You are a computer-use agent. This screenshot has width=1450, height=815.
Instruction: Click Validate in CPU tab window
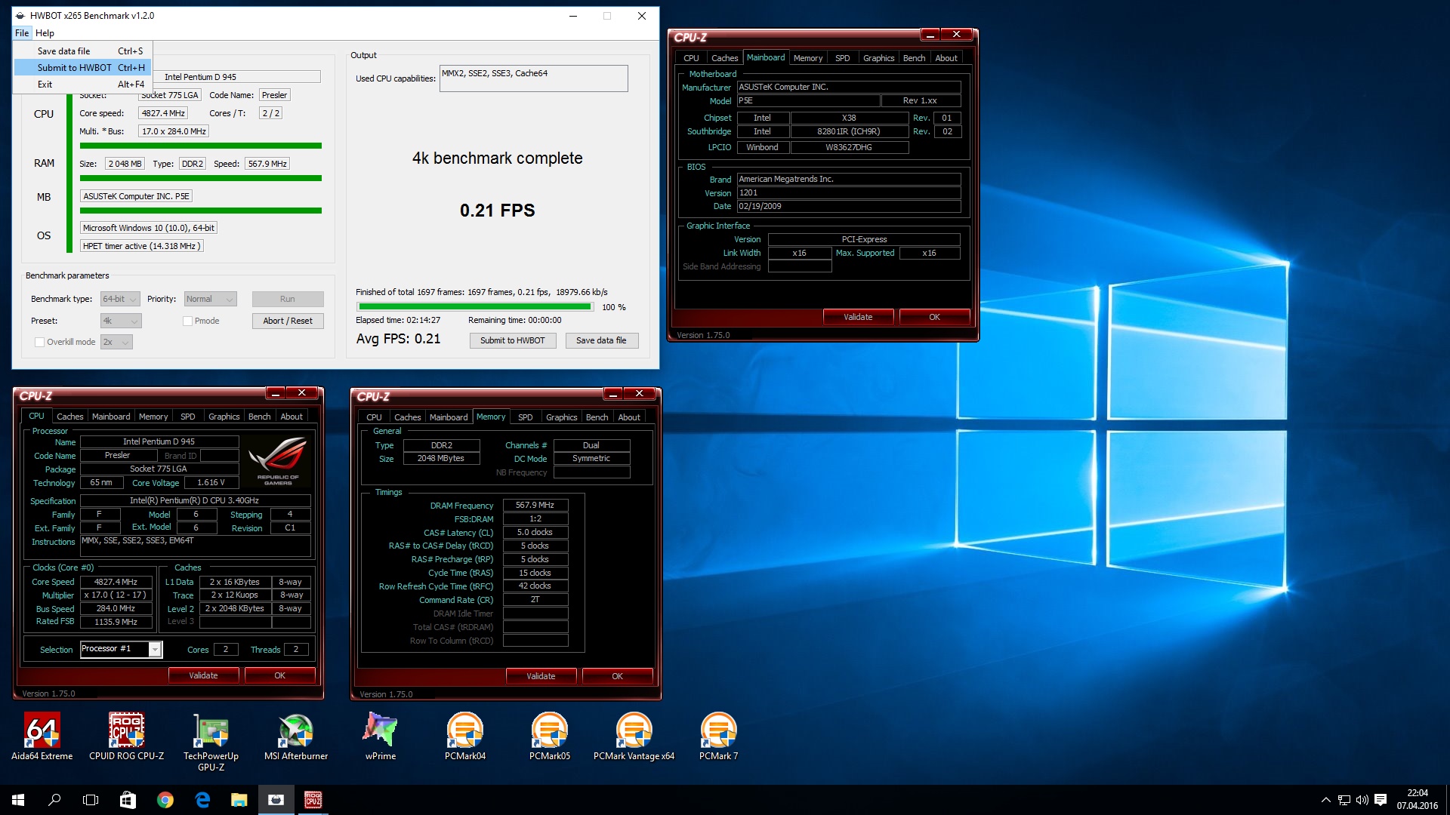203,675
